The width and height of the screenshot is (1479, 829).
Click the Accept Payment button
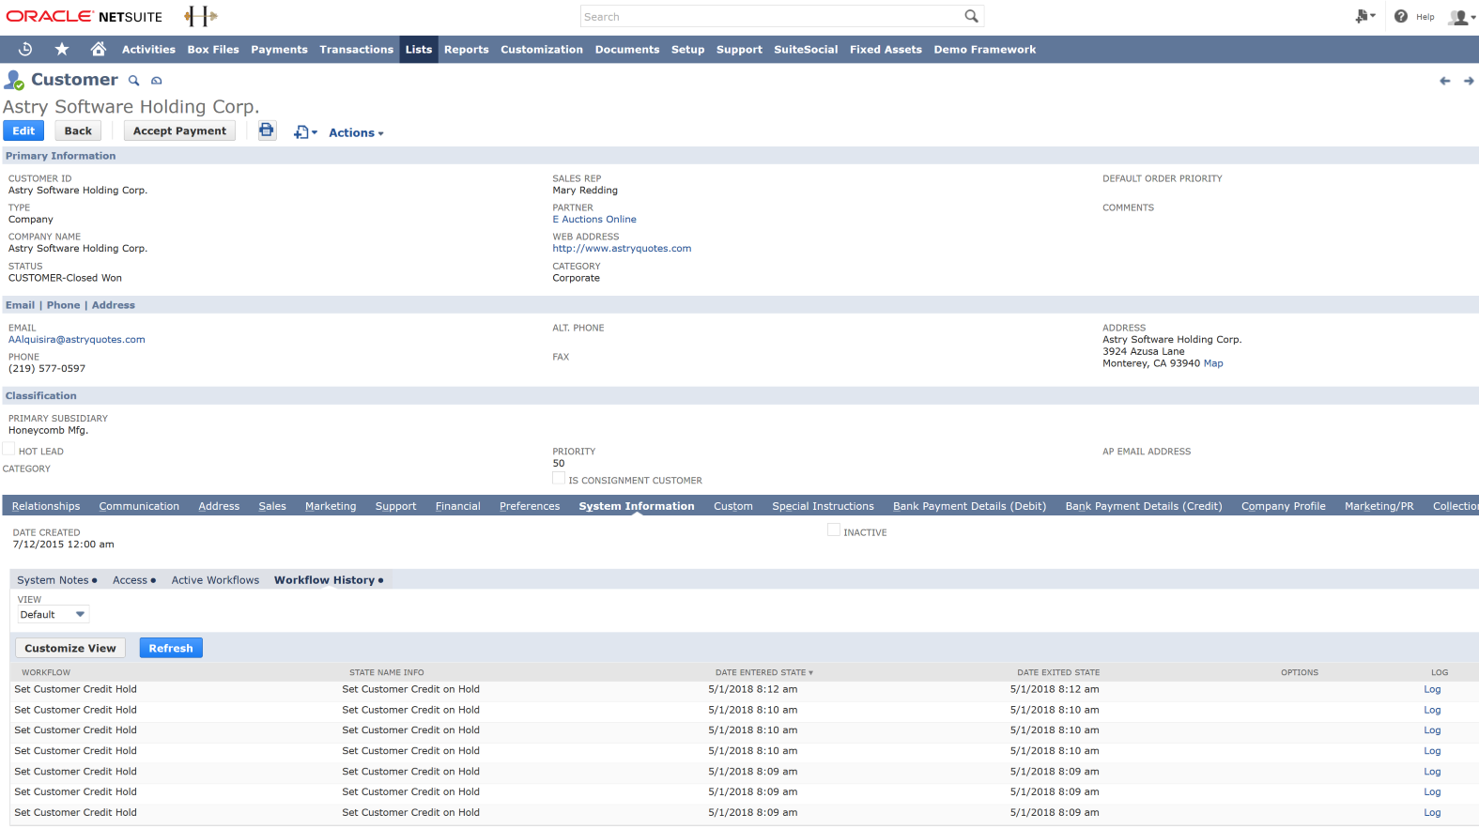point(179,130)
